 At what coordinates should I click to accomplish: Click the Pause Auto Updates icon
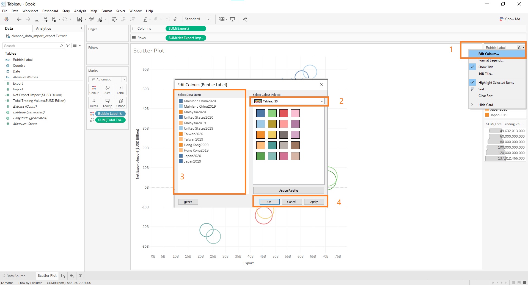click(x=54, y=19)
